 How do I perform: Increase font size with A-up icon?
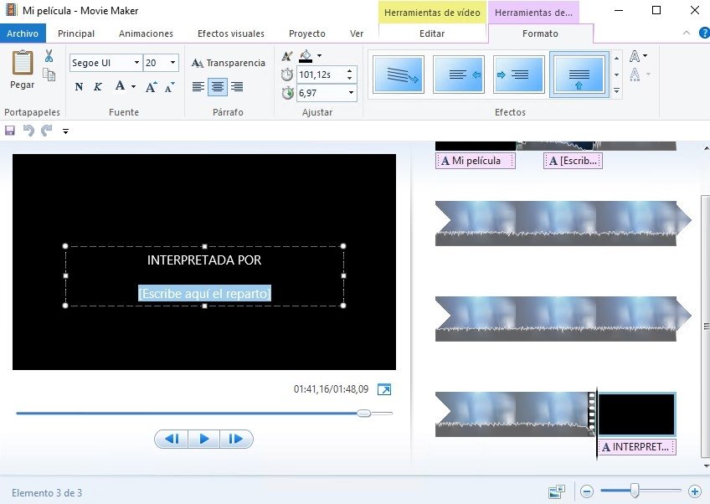pos(152,86)
